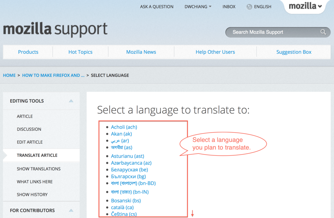Open Show History

tap(32, 195)
